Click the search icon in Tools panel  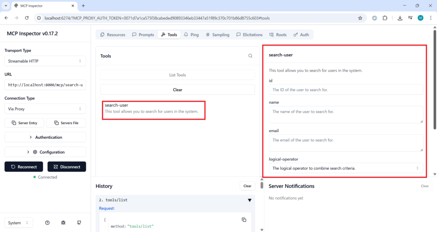click(x=251, y=56)
